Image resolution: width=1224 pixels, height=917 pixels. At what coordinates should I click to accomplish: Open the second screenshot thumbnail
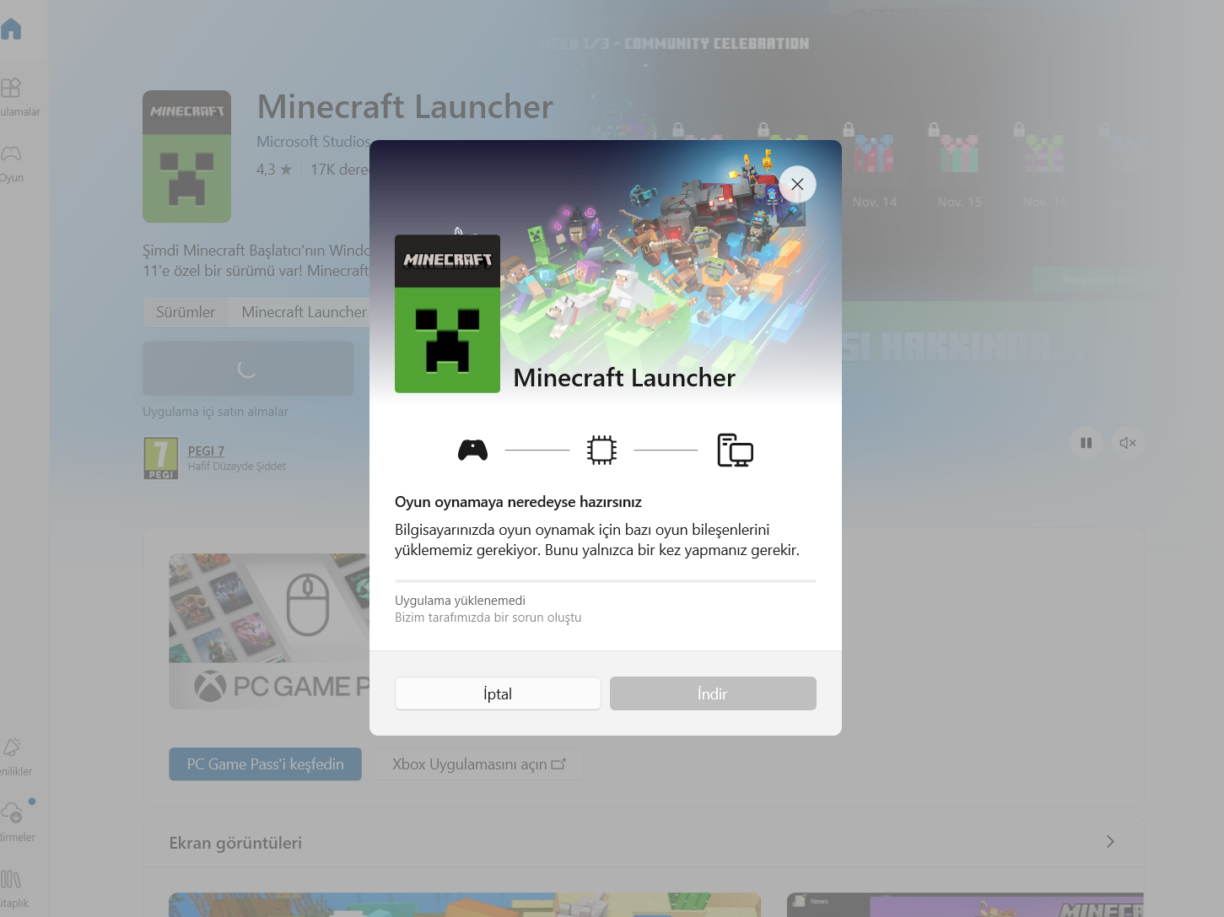[x=965, y=904]
